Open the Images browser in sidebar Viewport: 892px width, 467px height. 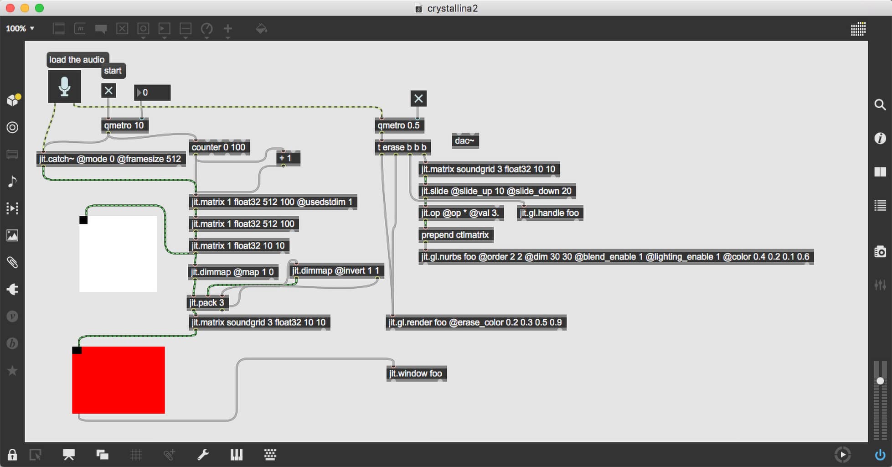tap(12, 235)
